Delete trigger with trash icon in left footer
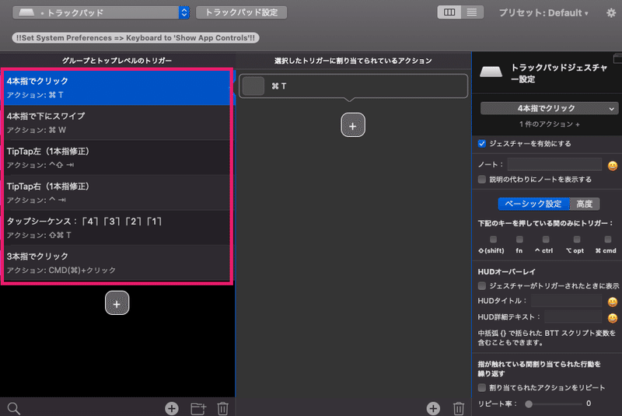This screenshot has width=622, height=416. click(222, 408)
